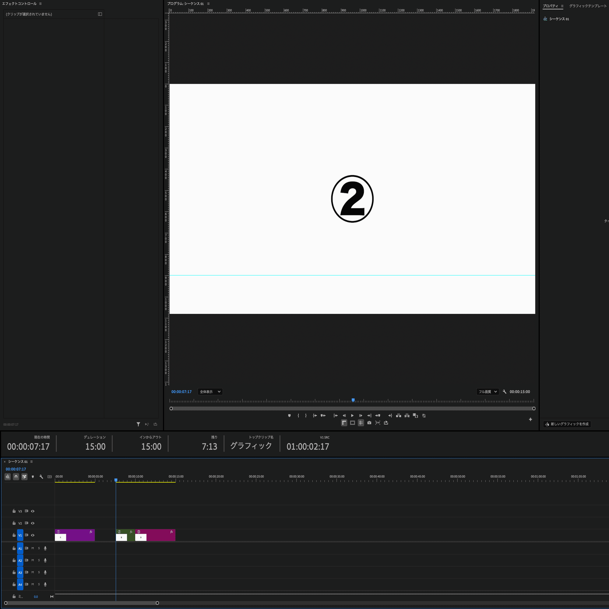Open the エフェクトコントロール panel menu
This screenshot has width=609, height=609.
coord(40,4)
